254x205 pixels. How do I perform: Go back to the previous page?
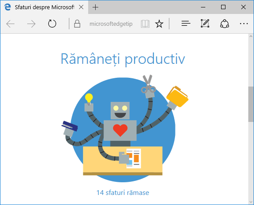point(11,24)
